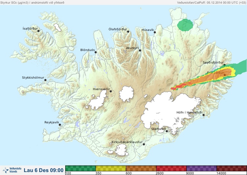Click the Styrkur SO2 title text
The width and height of the screenshot is (247, 175).
click(32, 3)
